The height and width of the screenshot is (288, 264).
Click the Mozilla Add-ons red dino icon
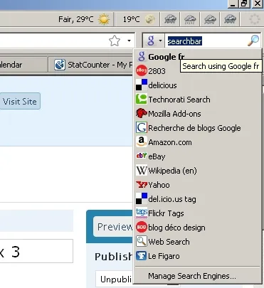pos(141,113)
